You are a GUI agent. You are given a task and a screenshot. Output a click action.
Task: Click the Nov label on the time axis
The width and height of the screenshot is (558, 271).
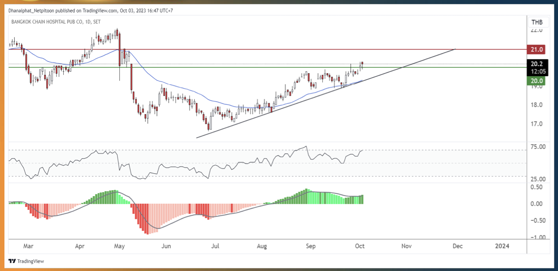pos(406,246)
